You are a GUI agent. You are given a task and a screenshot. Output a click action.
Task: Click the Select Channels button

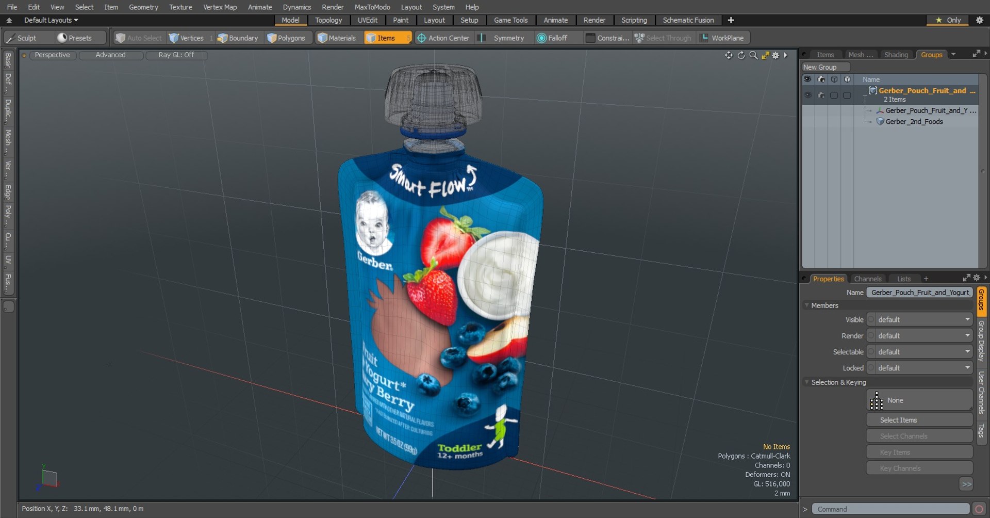coord(919,436)
